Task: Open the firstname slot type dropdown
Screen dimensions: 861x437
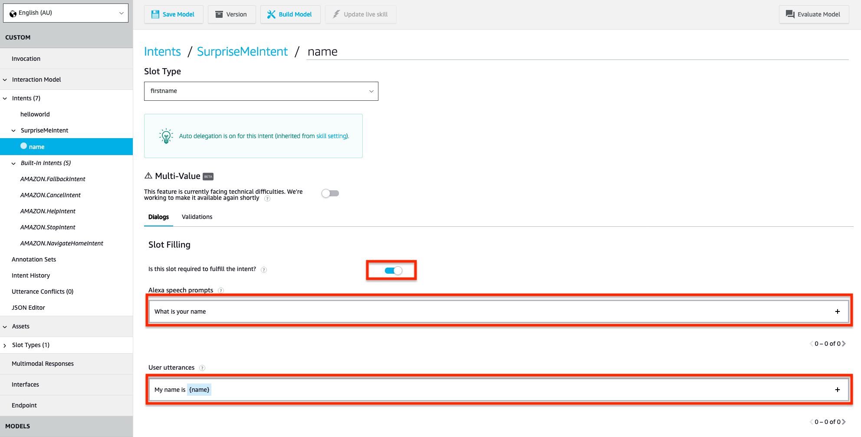Action: point(261,91)
